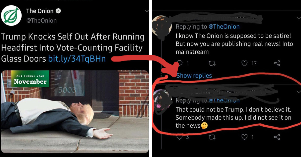Like the reply with 17 likes
Screen dimensions: 301x157
pos(245,63)
